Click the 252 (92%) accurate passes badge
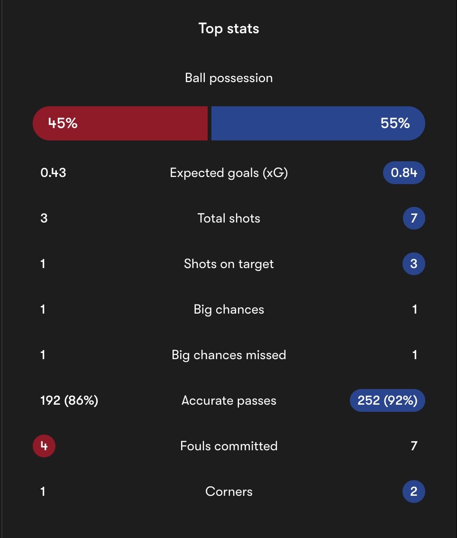The height and width of the screenshot is (538, 457). 387,400
